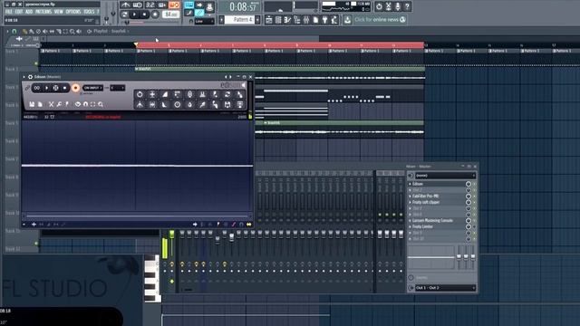This screenshot has height=326, width=580.
Task: Click Edison's fade-in ramp tool icon
Action: point(165,94)
